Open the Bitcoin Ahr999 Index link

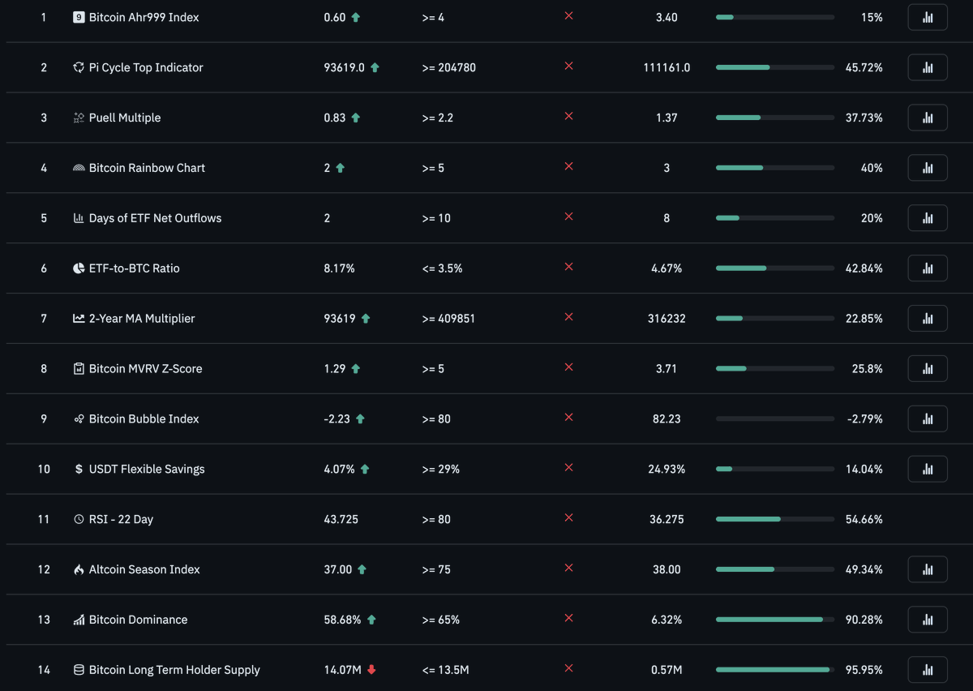(144, 17)
